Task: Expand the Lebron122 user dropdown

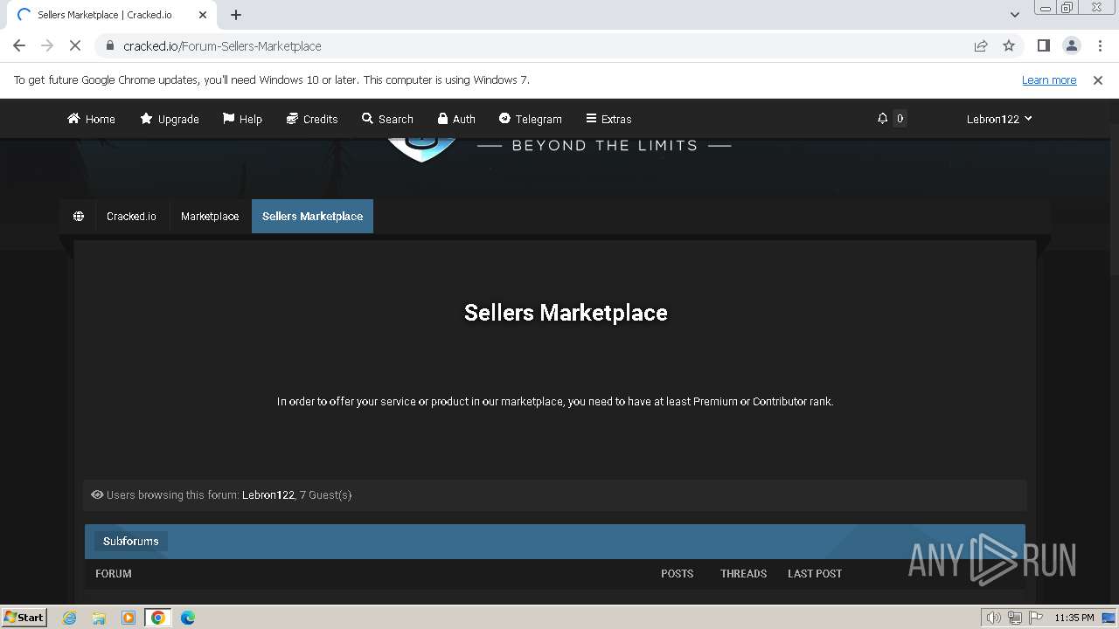Action: click(x=999, y=119)
